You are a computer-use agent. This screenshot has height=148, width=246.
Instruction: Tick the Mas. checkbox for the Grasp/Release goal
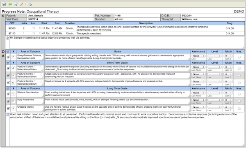point(239,57)
